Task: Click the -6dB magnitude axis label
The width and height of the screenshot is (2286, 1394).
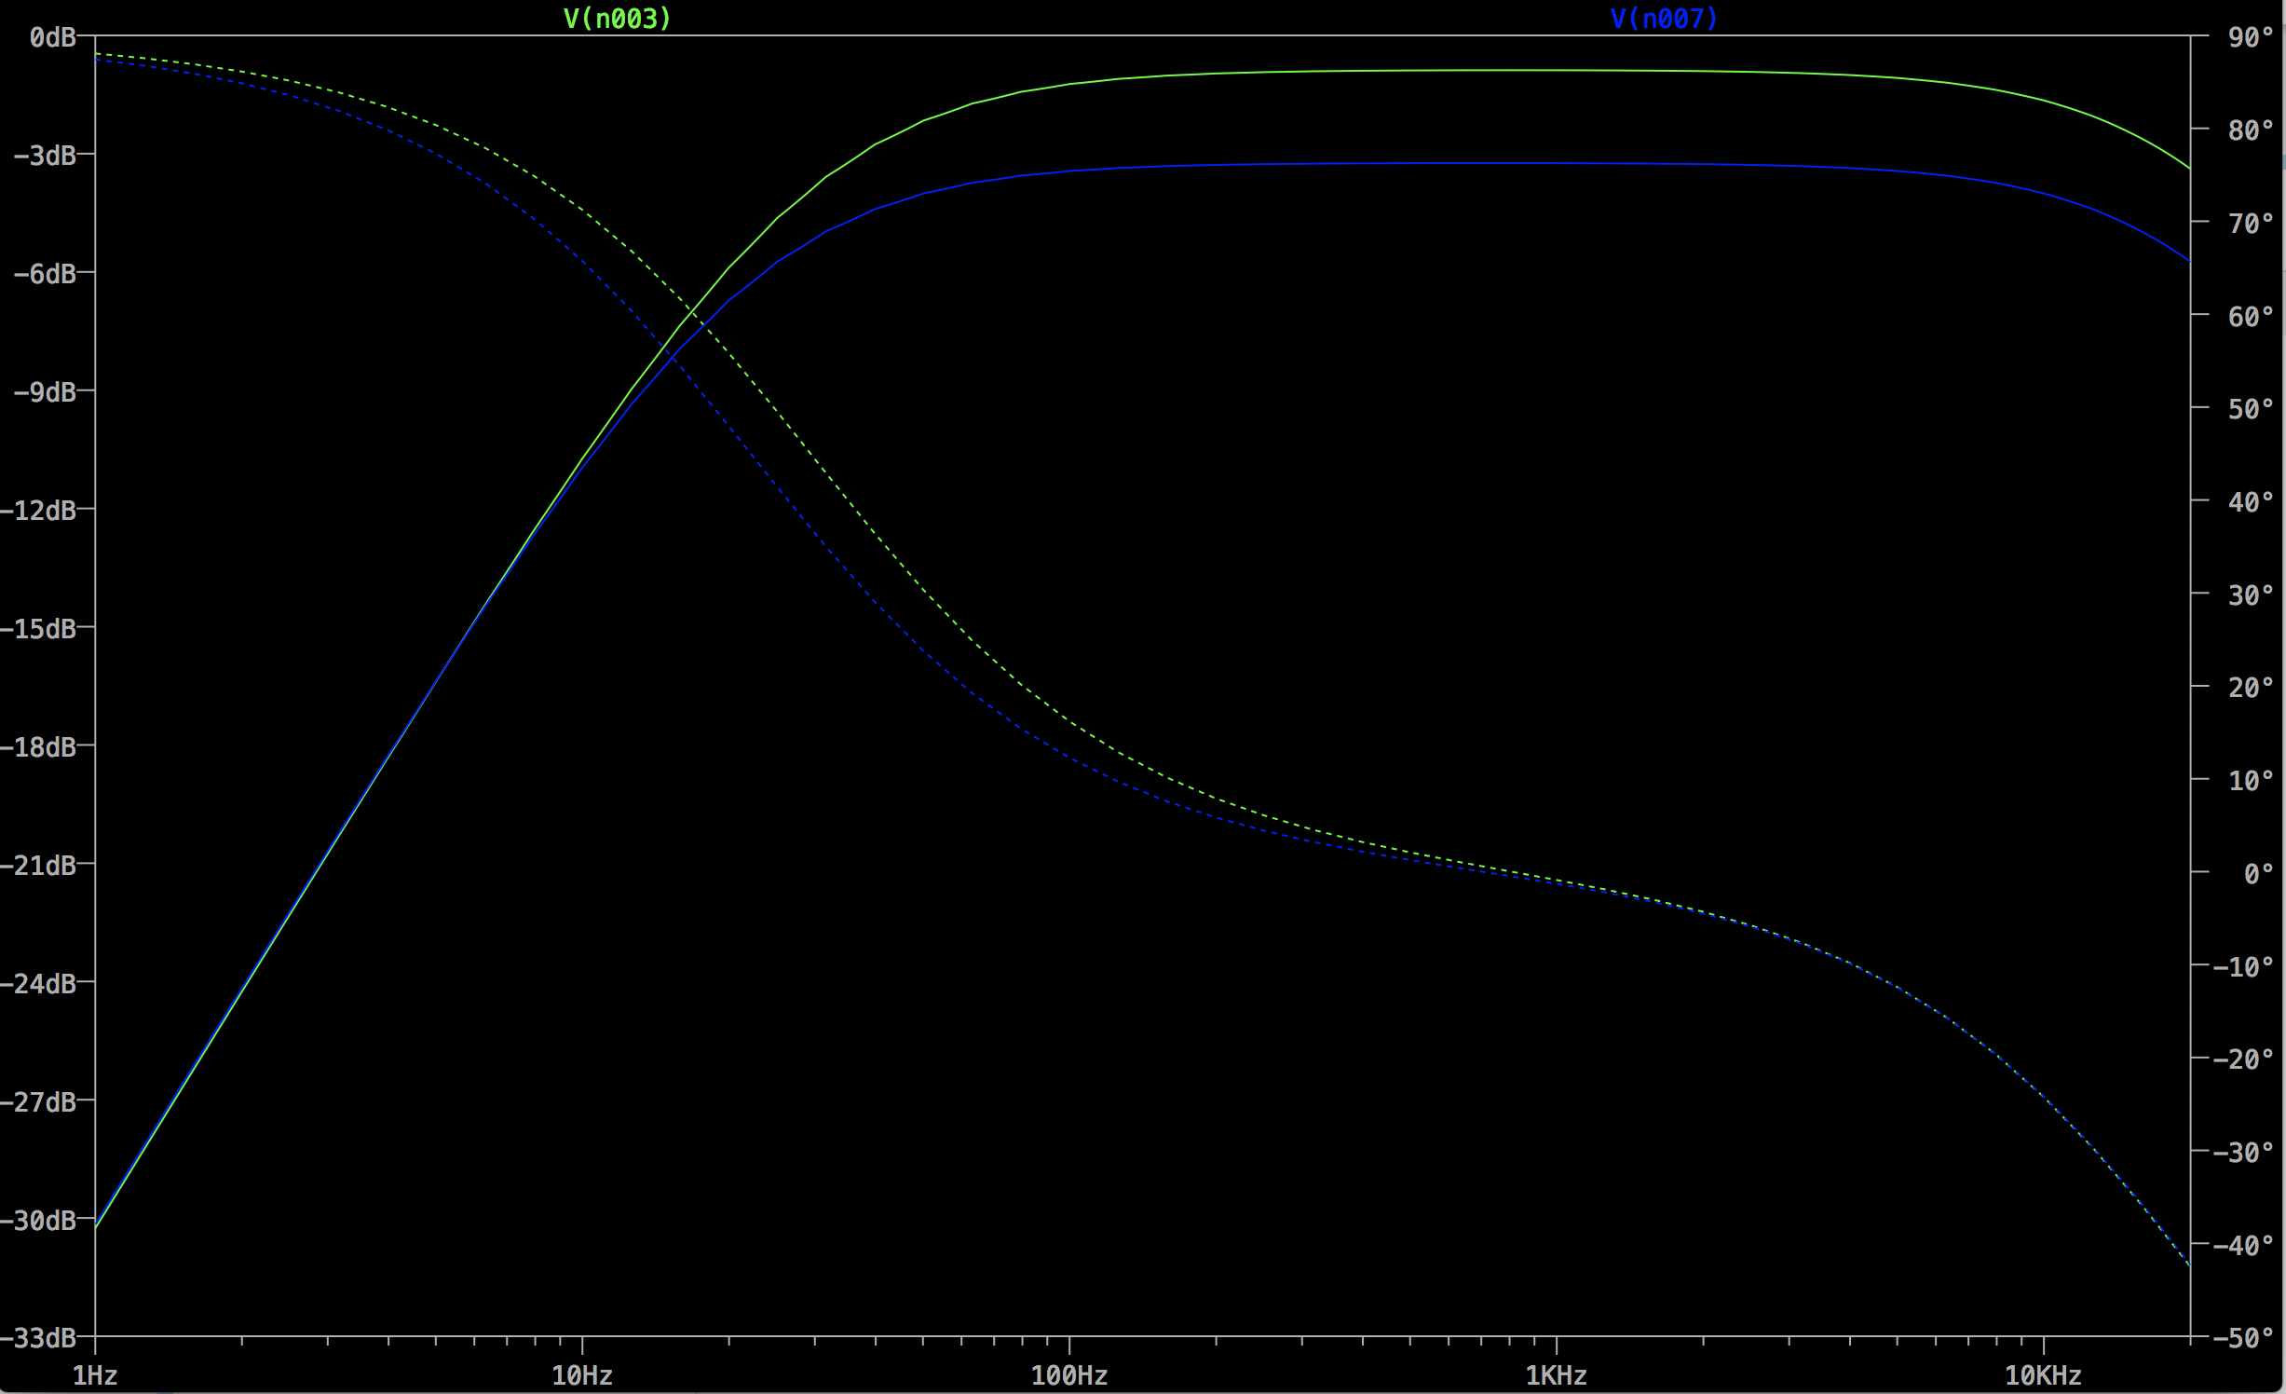Action: [45, 274]
